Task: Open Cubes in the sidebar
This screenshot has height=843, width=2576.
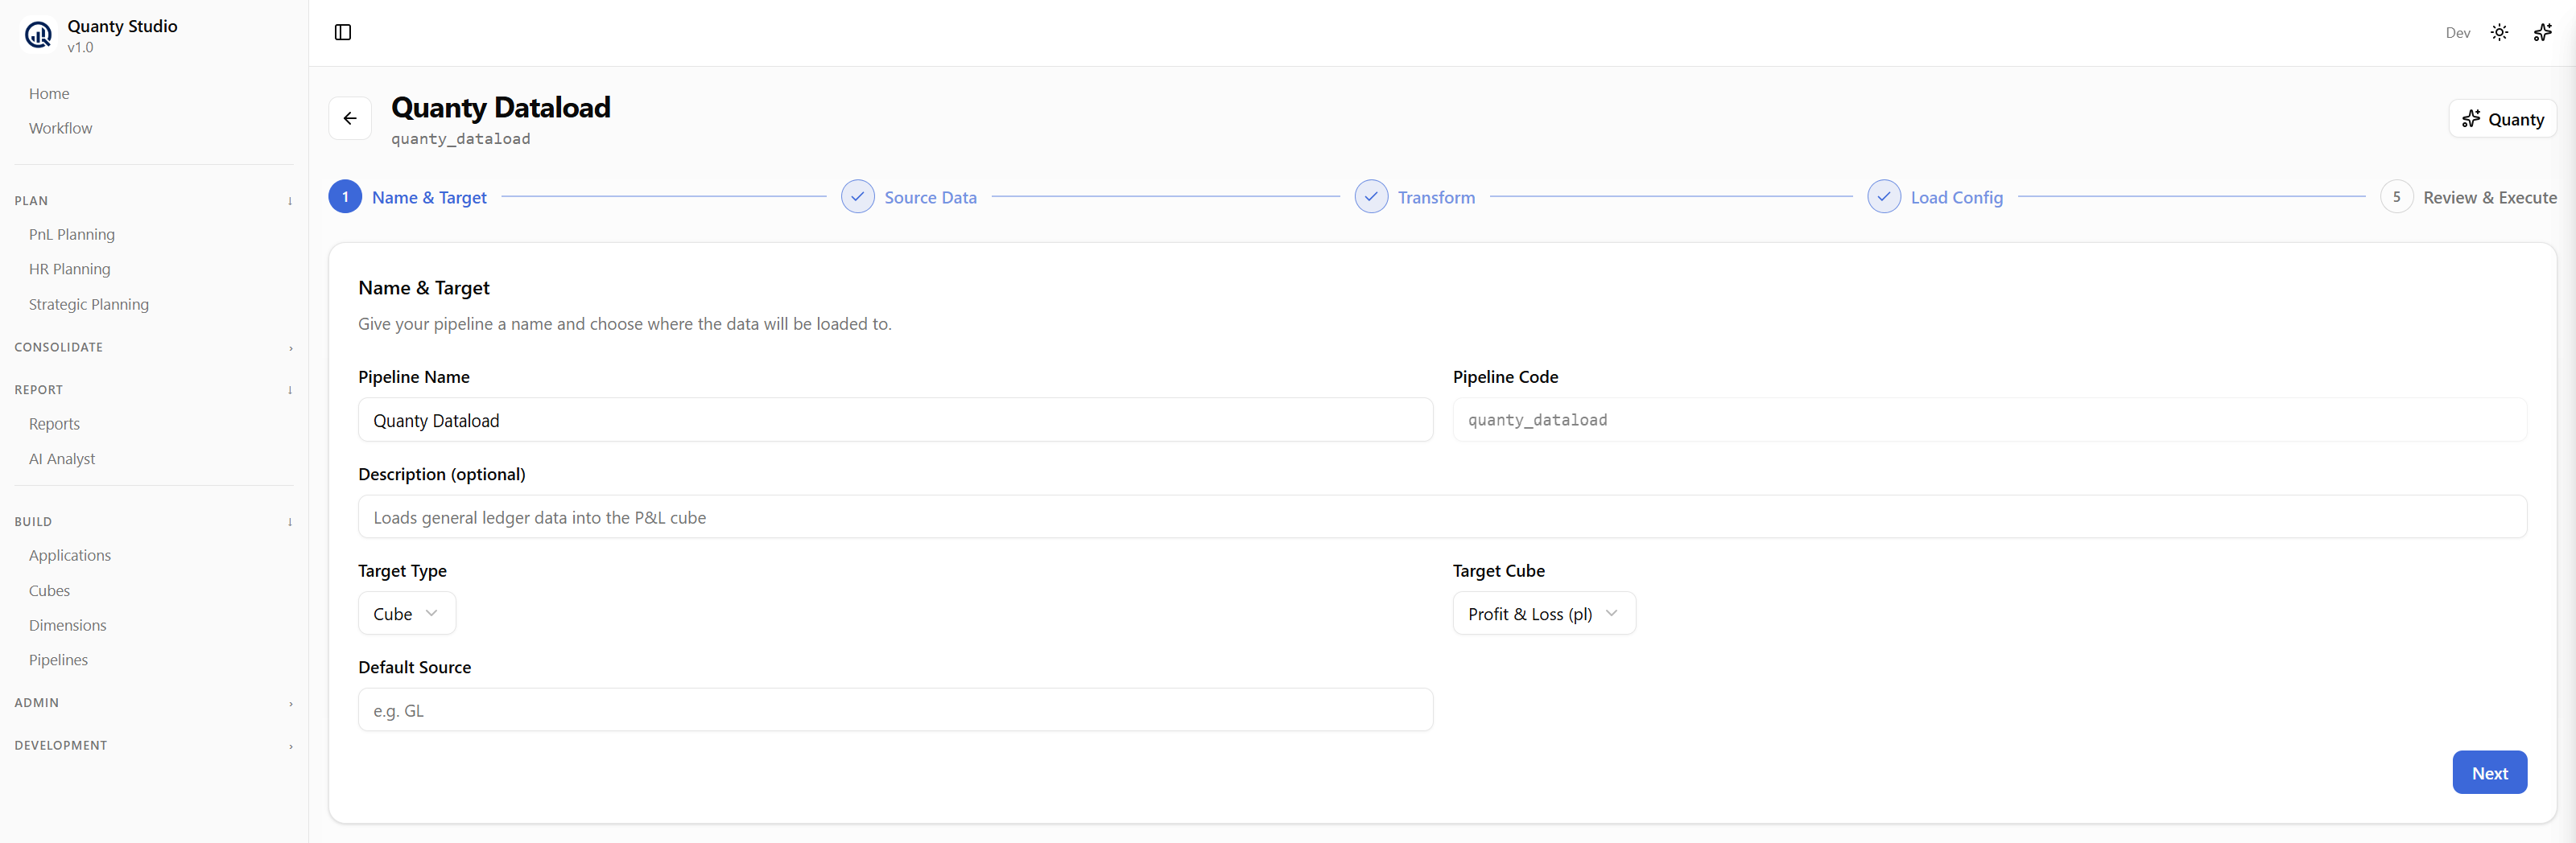Action: (x=49, y=591)
